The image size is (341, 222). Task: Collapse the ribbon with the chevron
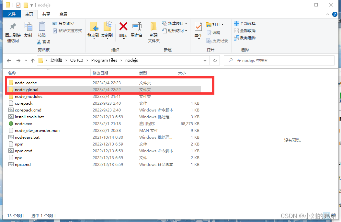click(x=327, y=14)
